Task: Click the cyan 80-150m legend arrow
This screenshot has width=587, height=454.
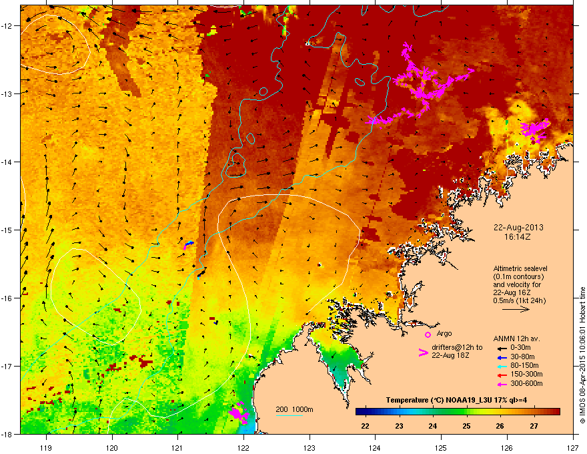Action: [x=502, y=366]
